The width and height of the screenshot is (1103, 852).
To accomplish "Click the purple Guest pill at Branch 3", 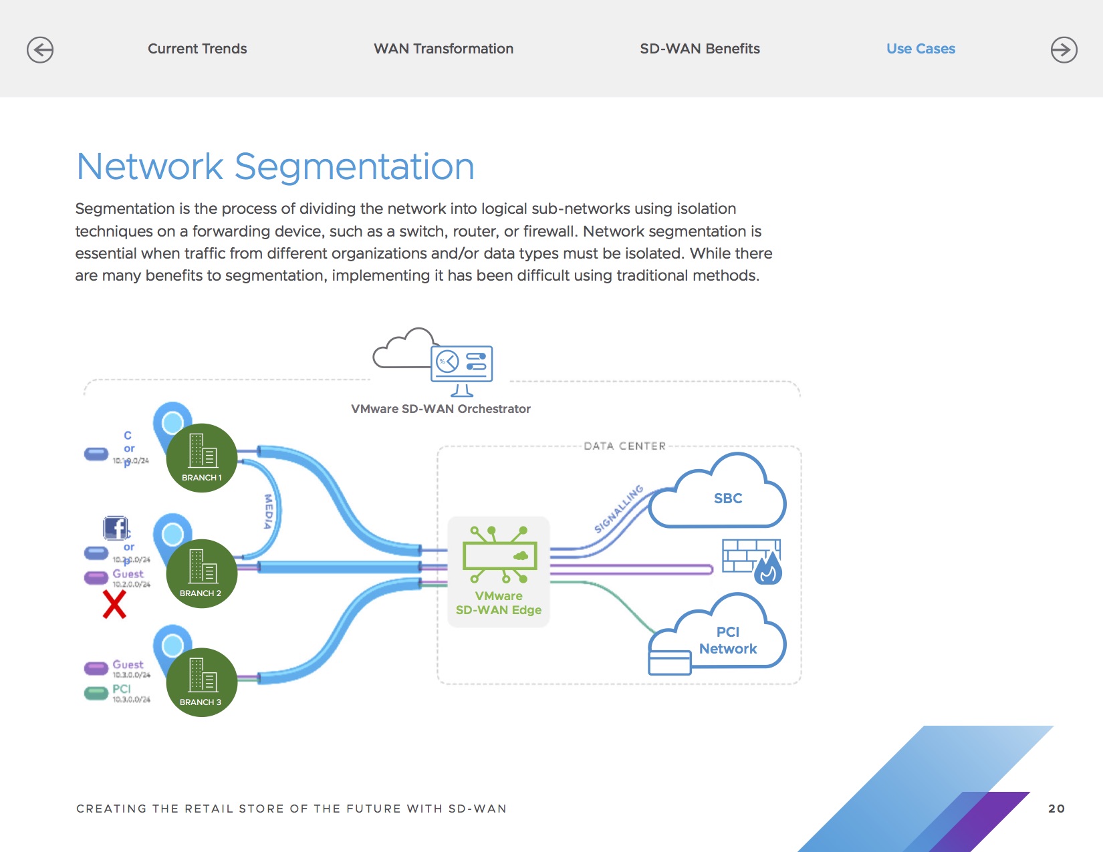I will pyautogui.click(x=96, y=668).
